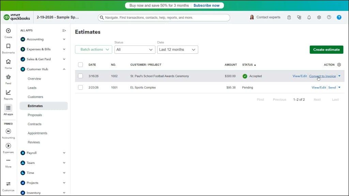Open QuickBooks settings gear

pyautogui.click(x=319, y=17)
